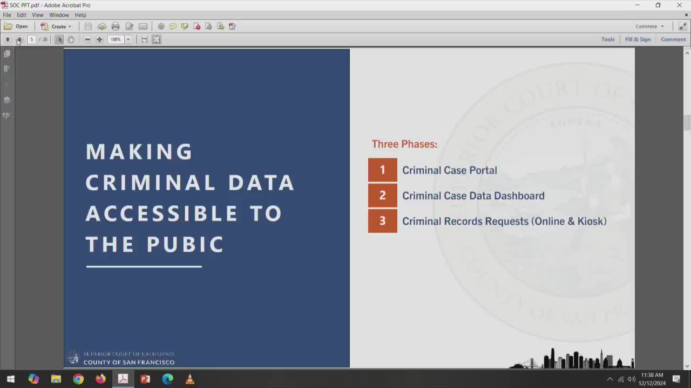The width and height of the screenshot is (691, 388).
Task: Go to the next page with the down arrow
Action: [x=18, y=39]
